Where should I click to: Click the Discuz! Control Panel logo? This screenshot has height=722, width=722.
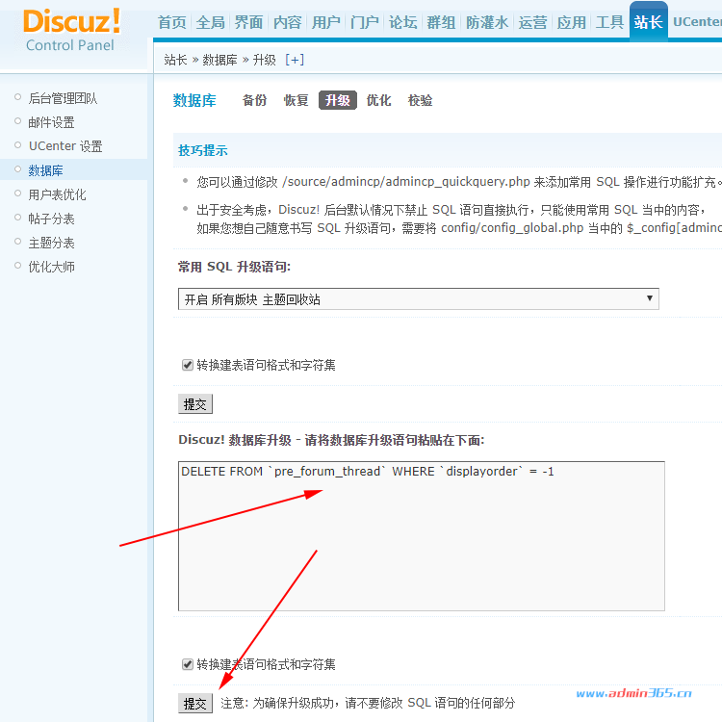coord(71,30)
